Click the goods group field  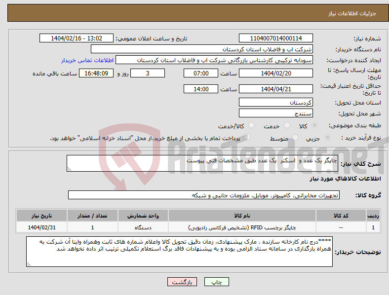point(204,195)
